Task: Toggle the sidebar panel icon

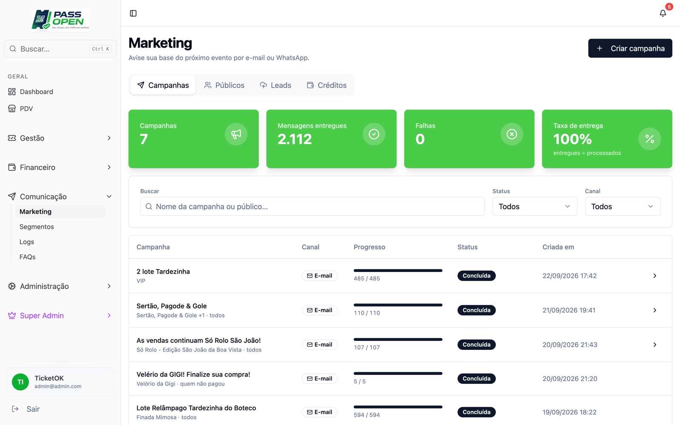Action: coord(133,13)
